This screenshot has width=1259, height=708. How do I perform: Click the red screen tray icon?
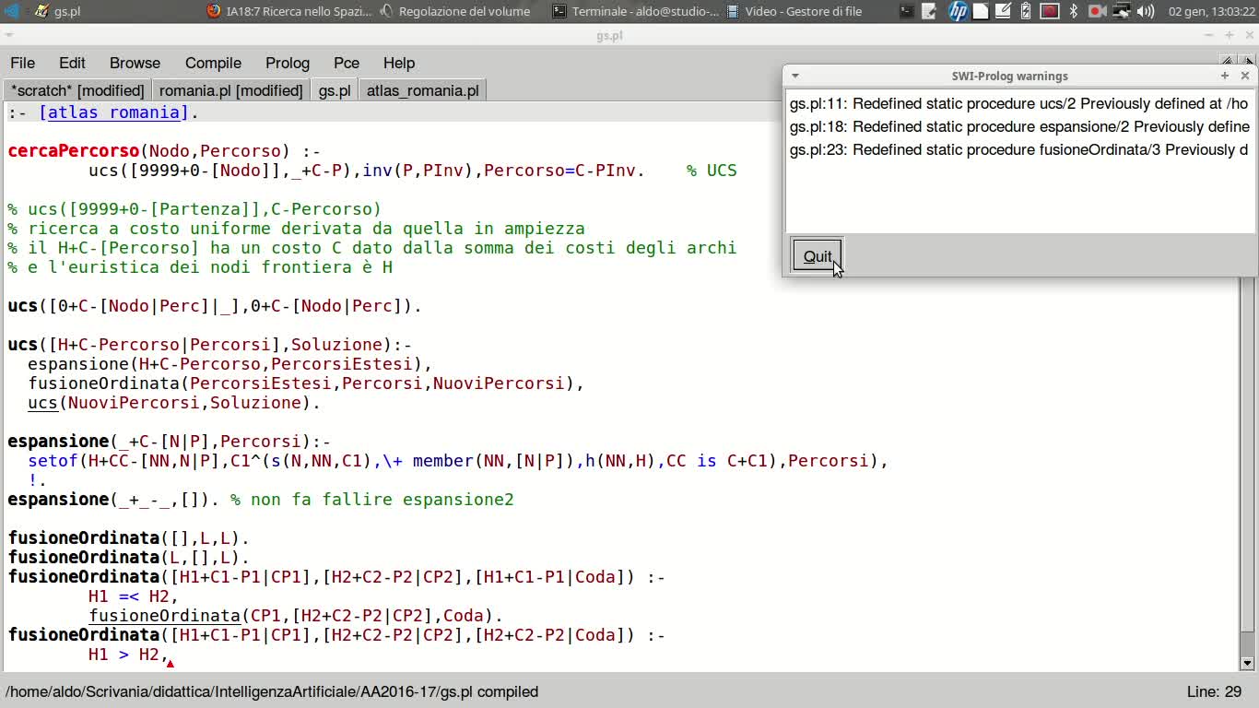click(1049, 11)
